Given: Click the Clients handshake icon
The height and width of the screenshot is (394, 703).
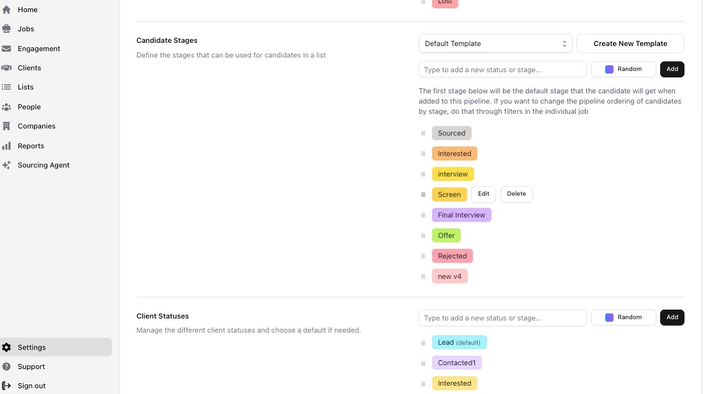Looking at the screenshot, I should click(7, 68).
